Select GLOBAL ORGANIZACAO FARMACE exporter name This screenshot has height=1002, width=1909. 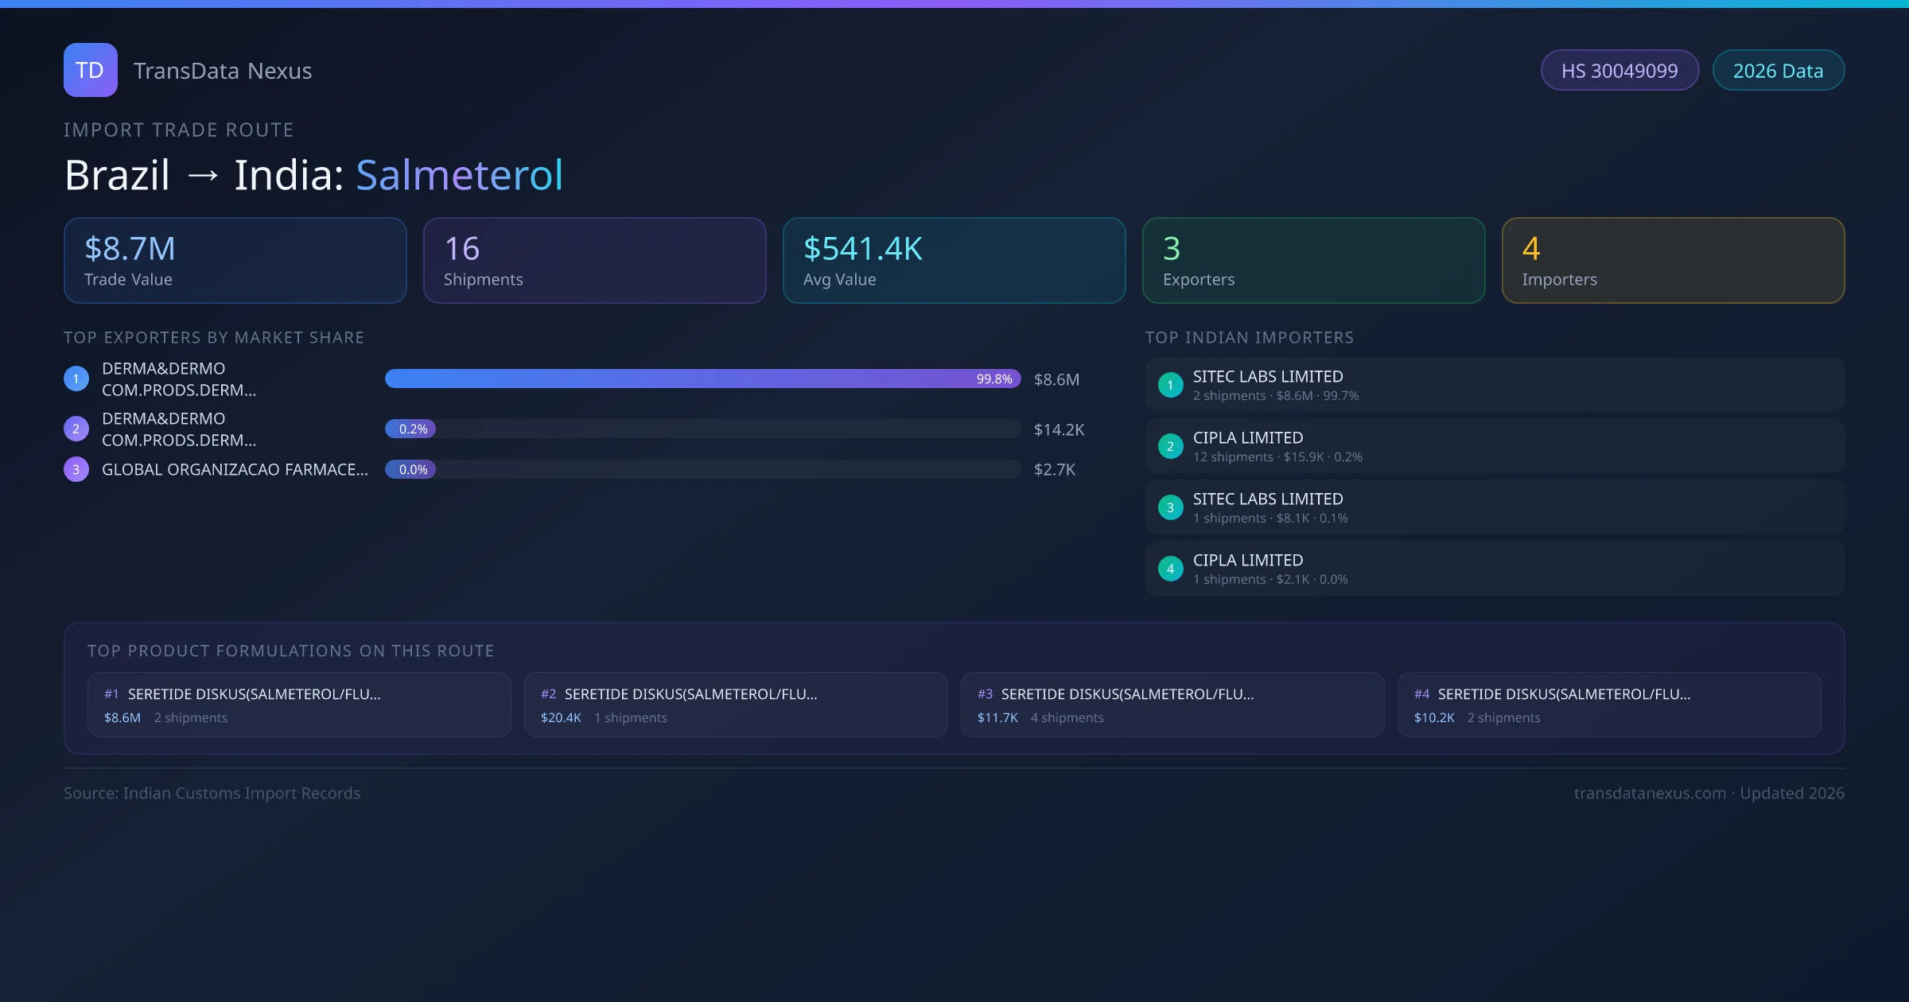click(x=235, y=469)
